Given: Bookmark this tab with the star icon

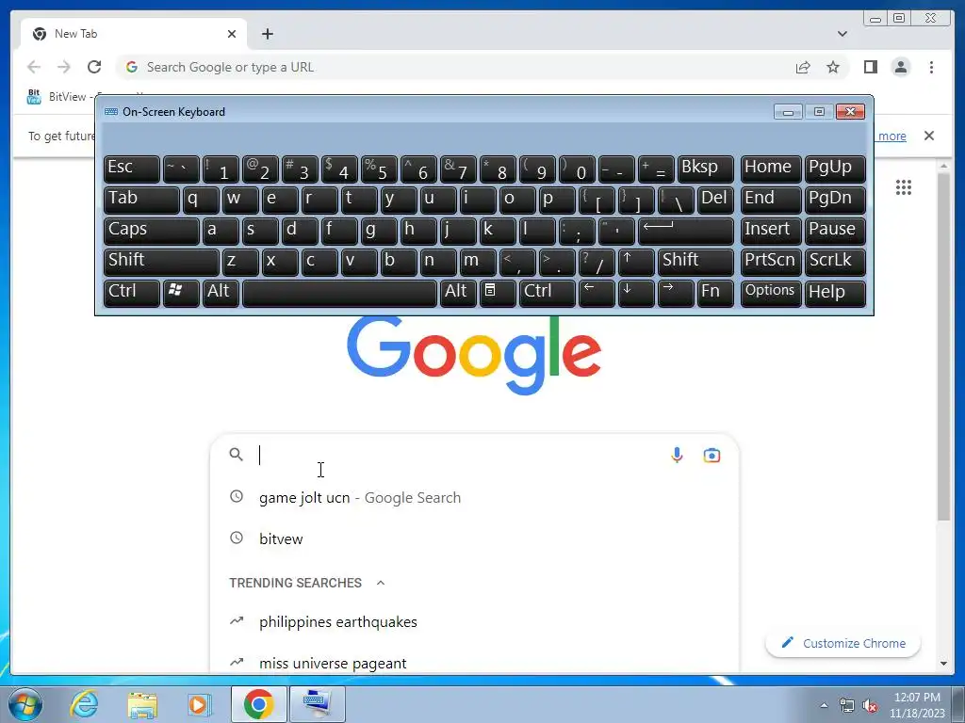Looking at the screenshot, I should point(833,67).
